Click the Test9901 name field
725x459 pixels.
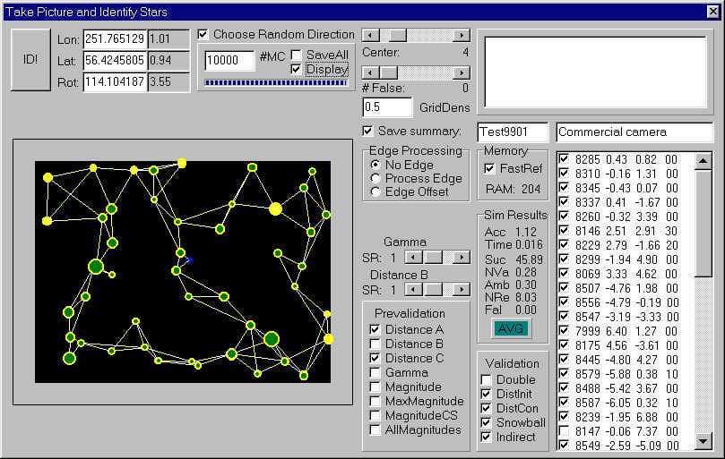click(x=513, y=132)
